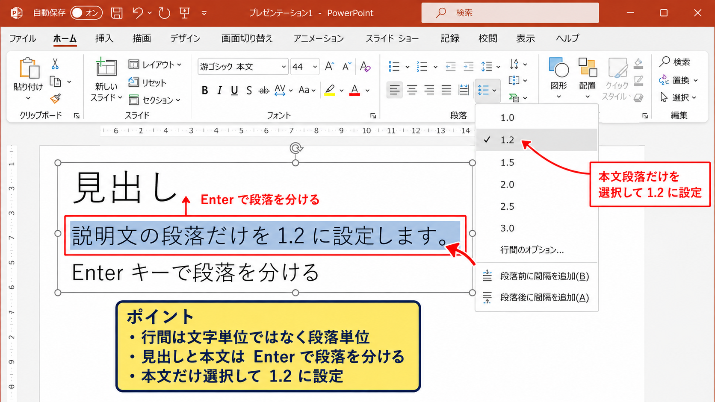Apply red font color
The width and height of the screenshot is (715, 402).
click(x=355, y=90)
